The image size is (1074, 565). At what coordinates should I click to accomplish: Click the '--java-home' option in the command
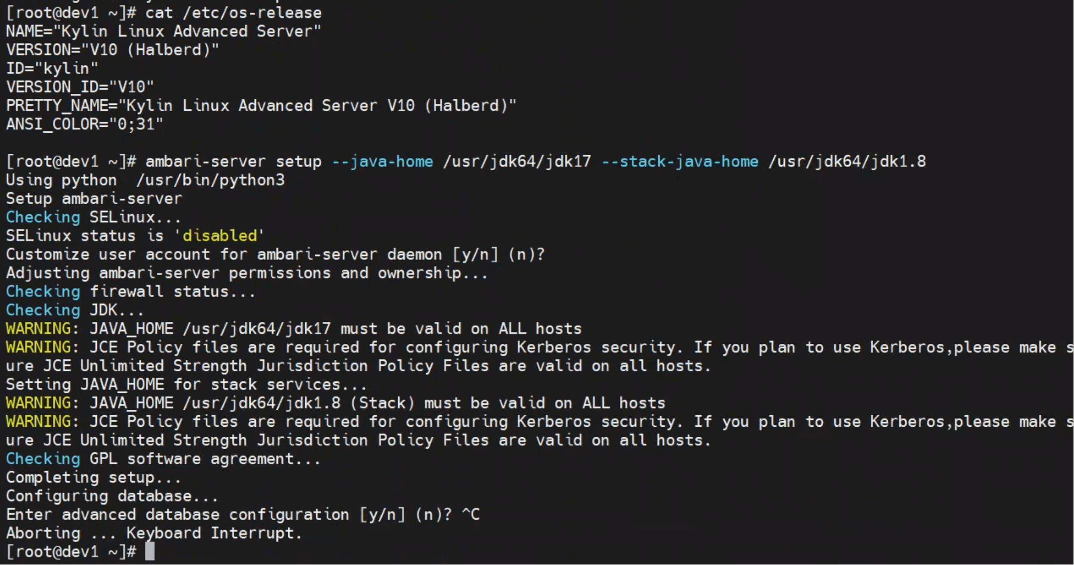(x=382, y=162)
